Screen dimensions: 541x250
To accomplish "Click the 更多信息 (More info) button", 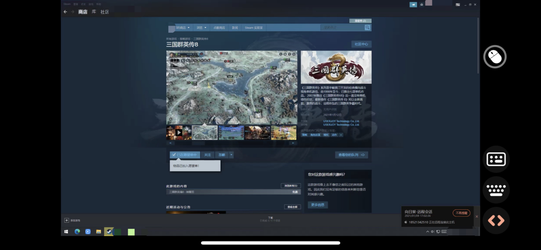I will pos(318,205).
